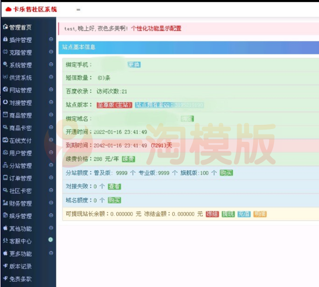Click the headset icon beside 客服中心

5,241
